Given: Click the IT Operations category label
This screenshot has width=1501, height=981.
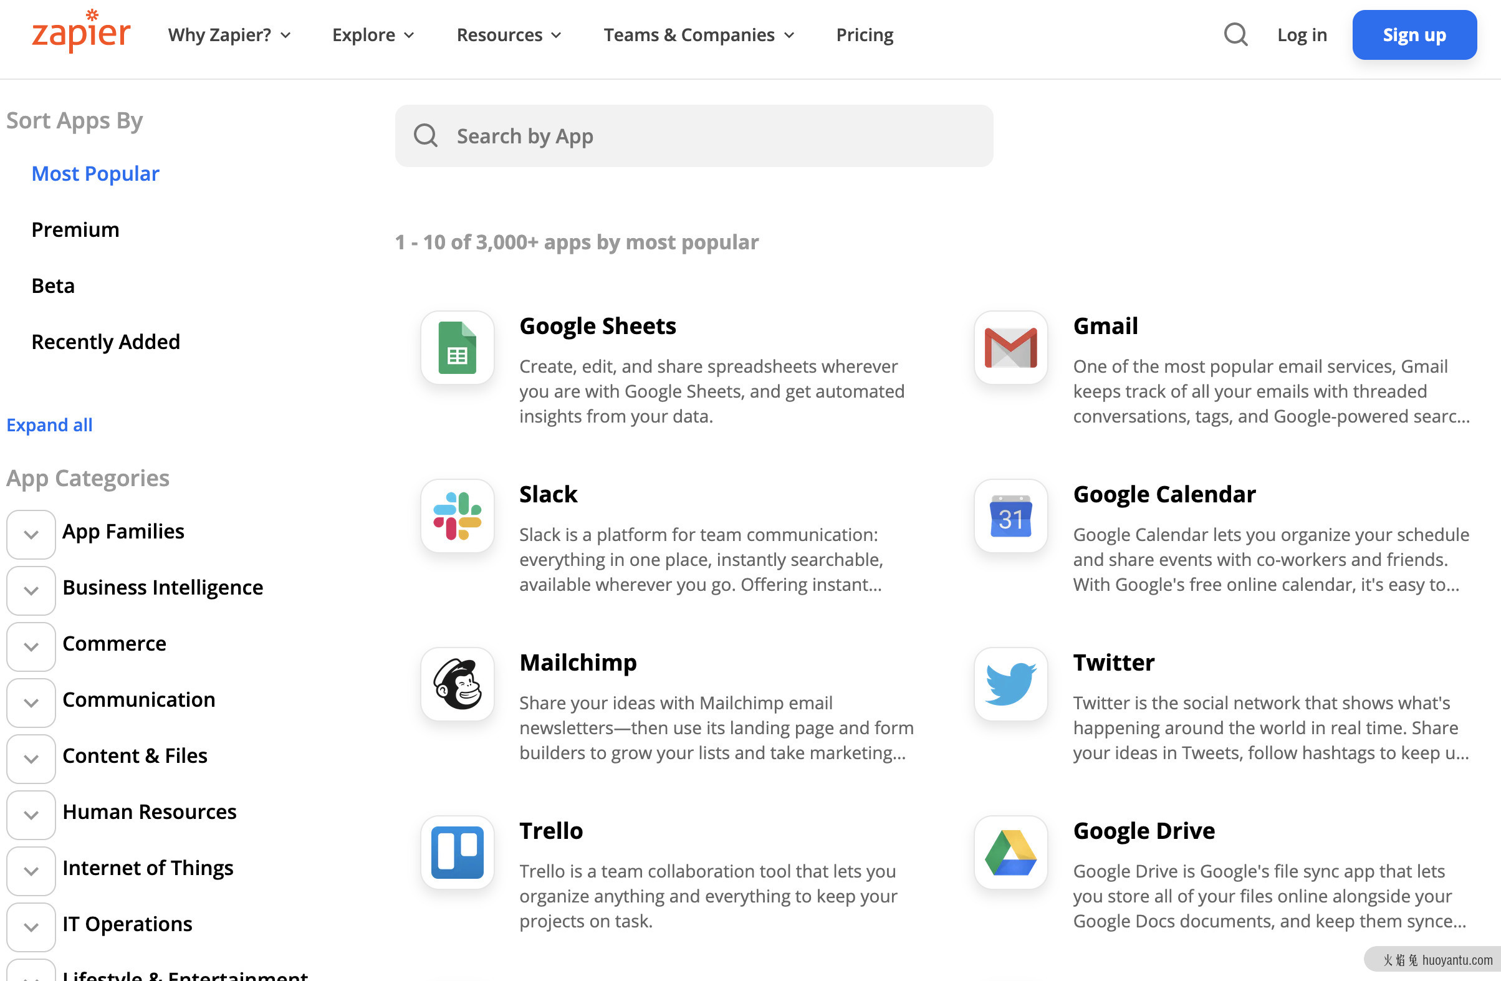Looking at the screenshot, I should [x=127, y=924].
